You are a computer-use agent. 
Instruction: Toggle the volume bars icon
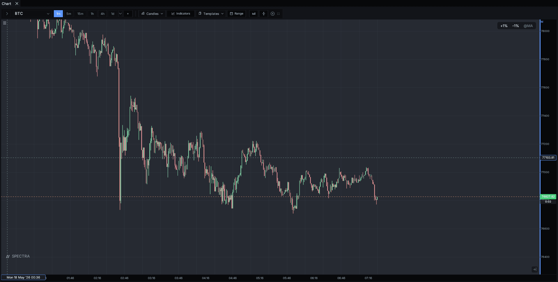[x=254, y=14]
